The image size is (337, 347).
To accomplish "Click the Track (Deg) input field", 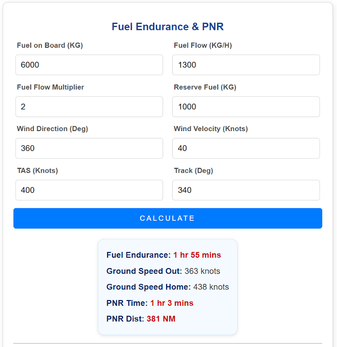I will (246, 190).
